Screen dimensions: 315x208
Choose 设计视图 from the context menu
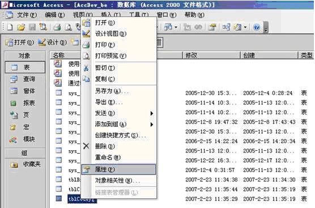coord(118,33)
